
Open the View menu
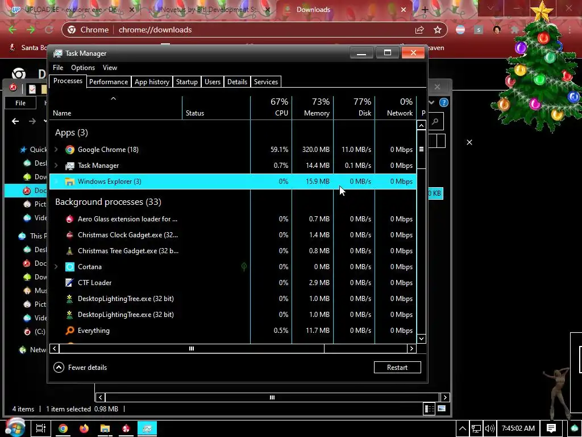tap(110, 68)
